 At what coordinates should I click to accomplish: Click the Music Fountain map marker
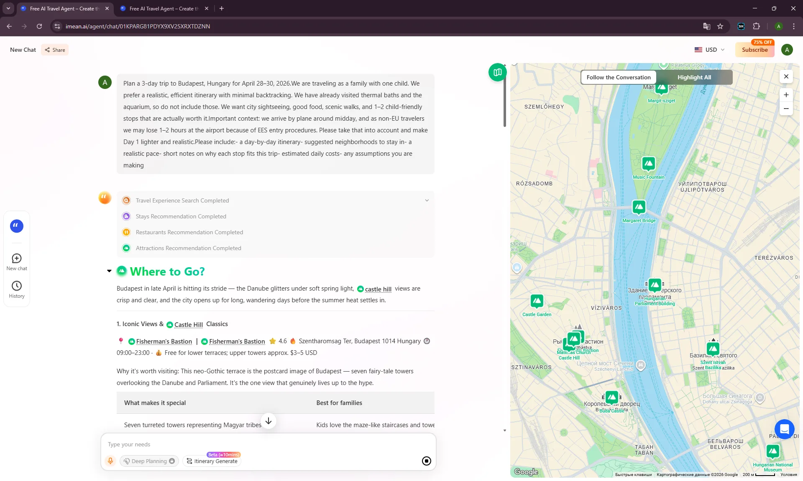pyautogui.click(x=649, y=164)
